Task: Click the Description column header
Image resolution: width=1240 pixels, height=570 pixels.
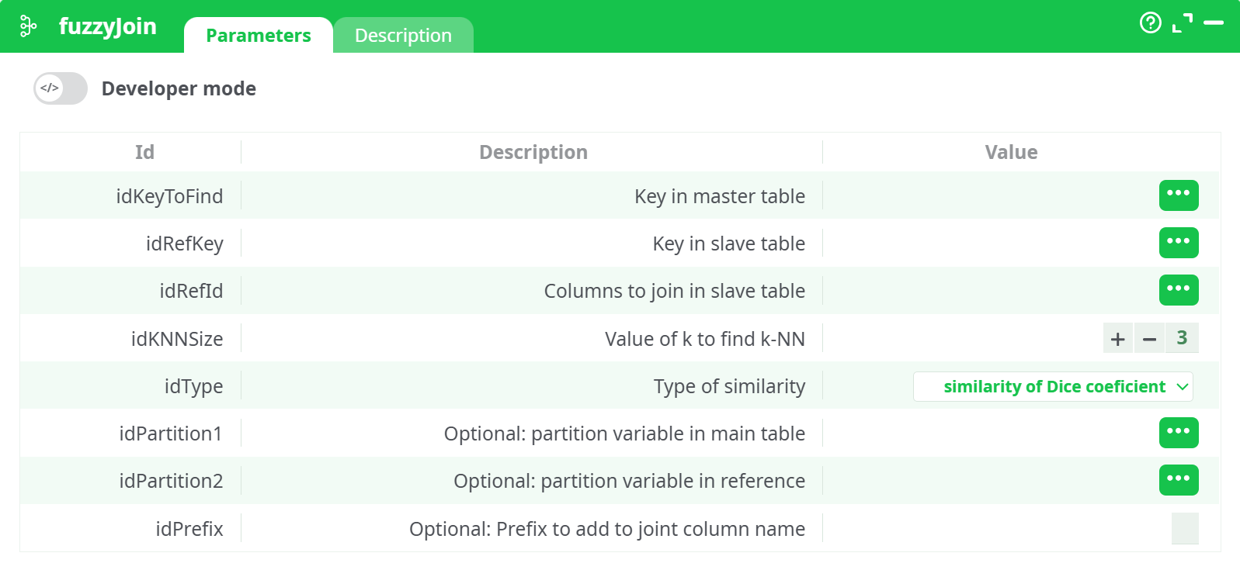Action: 533,152
